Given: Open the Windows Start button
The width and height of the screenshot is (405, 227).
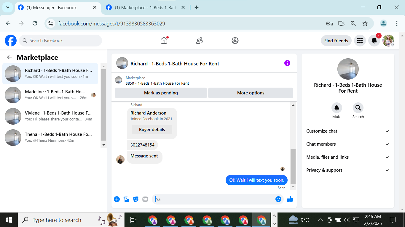Looking at the screenshot, I should [9, 220].
